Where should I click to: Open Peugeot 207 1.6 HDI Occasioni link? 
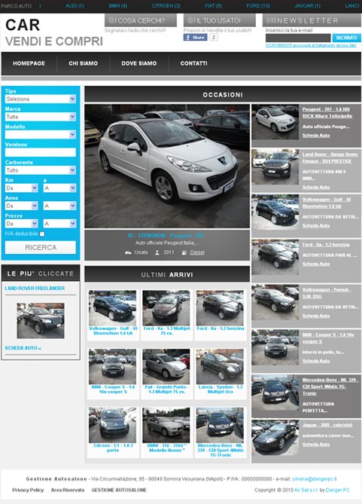(x=327, y=112)
